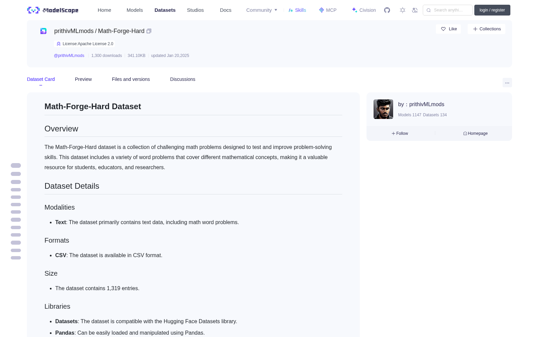
Task: Click the Libraries subheading
Action: [57, 306]
